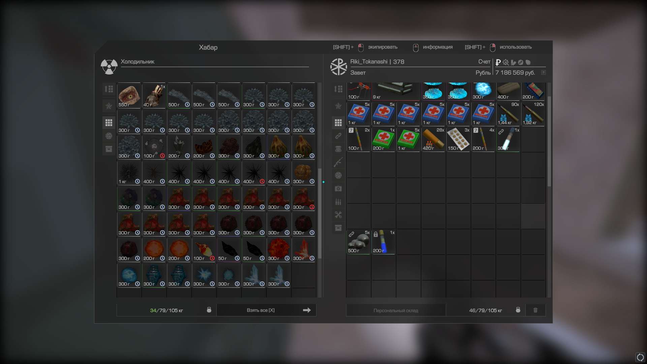Screen dimensions: 647x364
Task: Select the locked blue tube 200 г
Action: (383, 242)
